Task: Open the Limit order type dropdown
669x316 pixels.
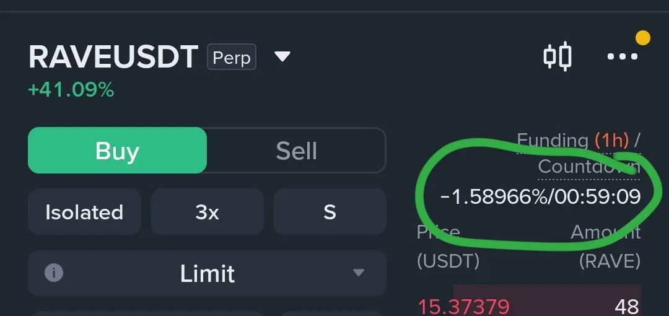Action: (207, 273)
